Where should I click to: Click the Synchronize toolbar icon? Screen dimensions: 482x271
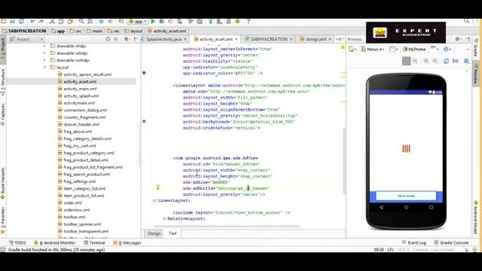click(x=21, y=21)
